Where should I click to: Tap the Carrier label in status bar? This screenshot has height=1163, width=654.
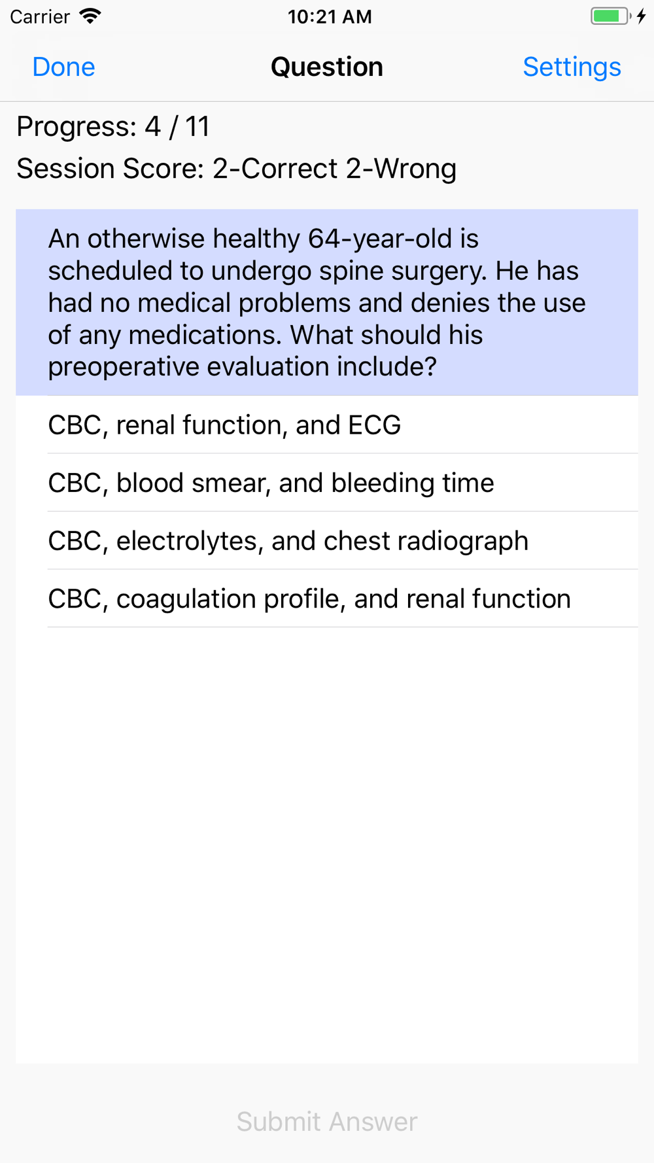click(x=40, y=16)
